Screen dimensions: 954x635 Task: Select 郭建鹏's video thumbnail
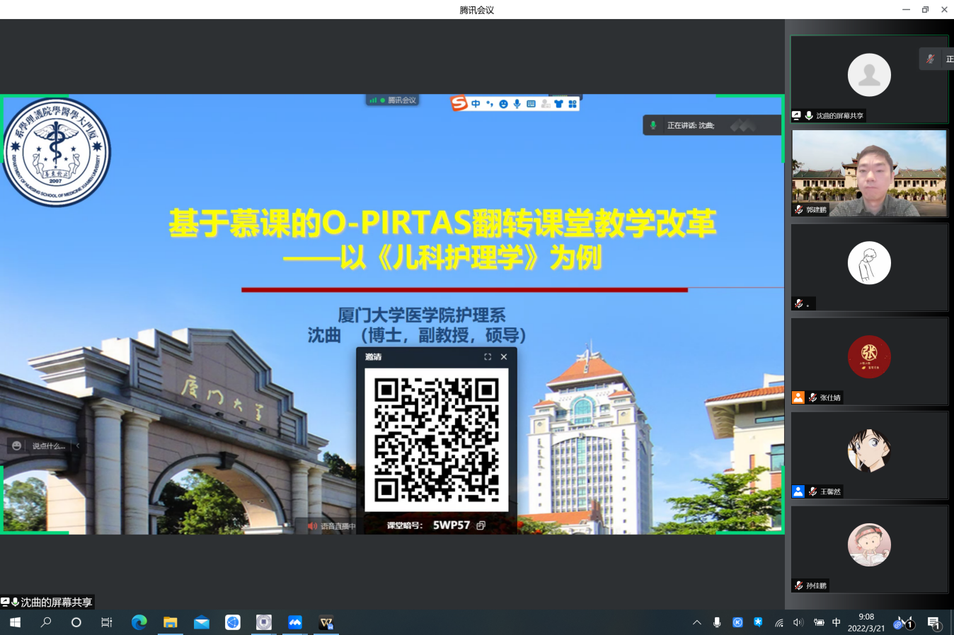coord(869,173)
